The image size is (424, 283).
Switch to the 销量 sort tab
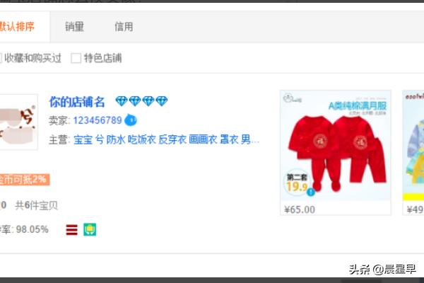(x=74, y=27)
